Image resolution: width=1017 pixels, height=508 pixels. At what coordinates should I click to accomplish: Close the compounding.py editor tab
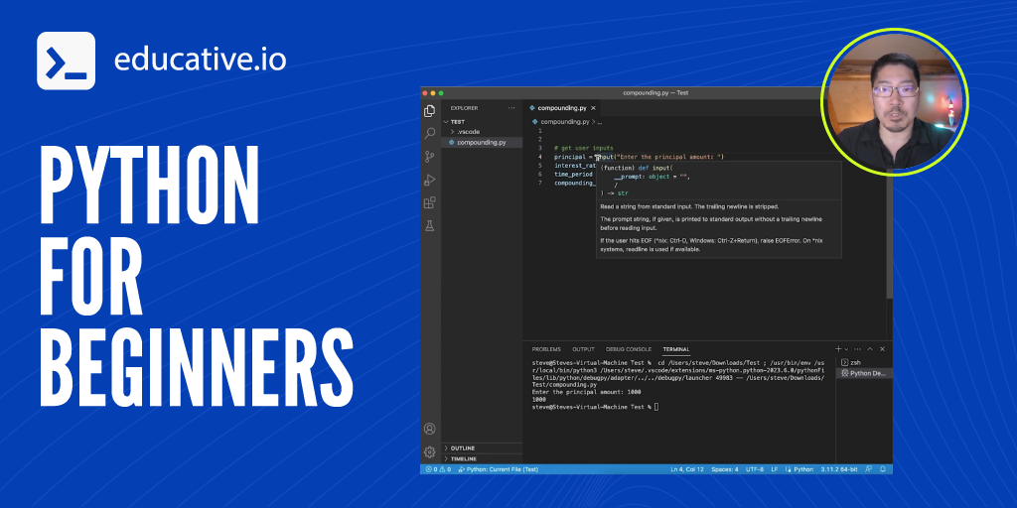[594, 107]
